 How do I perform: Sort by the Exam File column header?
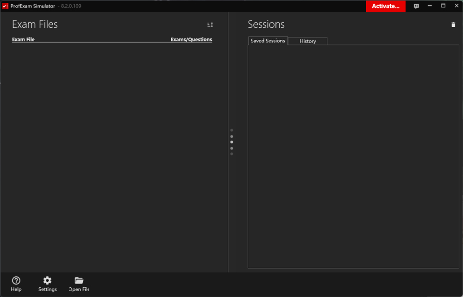(23, 39)
